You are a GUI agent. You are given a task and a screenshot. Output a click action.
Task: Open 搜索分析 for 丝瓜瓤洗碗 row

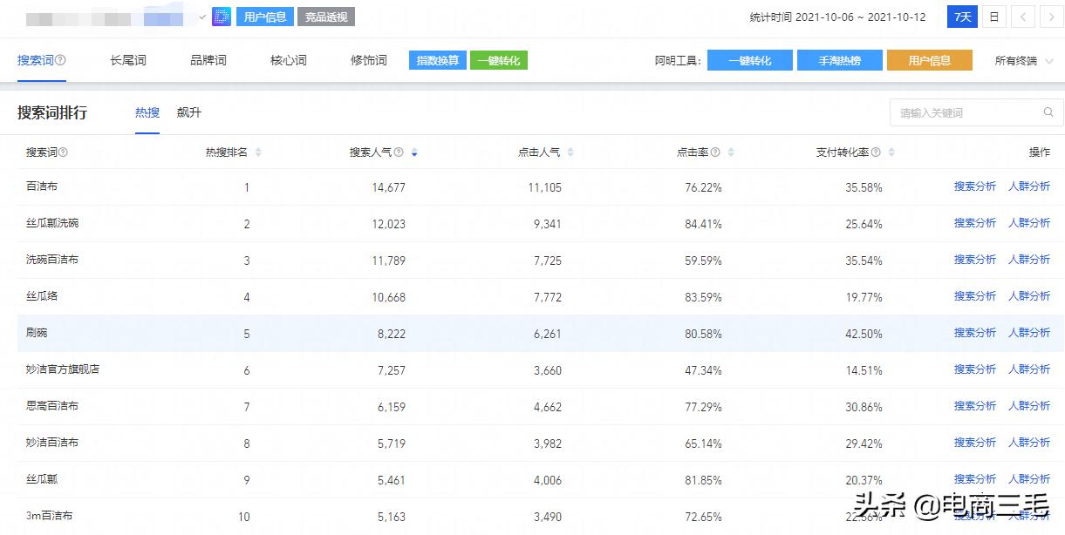(x=975, y=223)
